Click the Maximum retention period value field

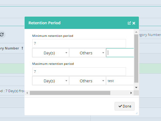(x=79, y=72)
